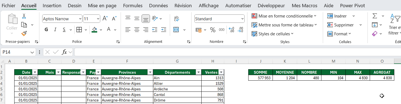This screenshot has height=104, width=401.
Task: Toggle bold G formatting
Action: (x=46, y=29)
